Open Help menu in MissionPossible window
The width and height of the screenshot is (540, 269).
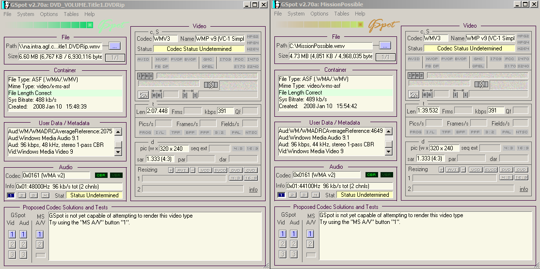[x=360, y=14]
